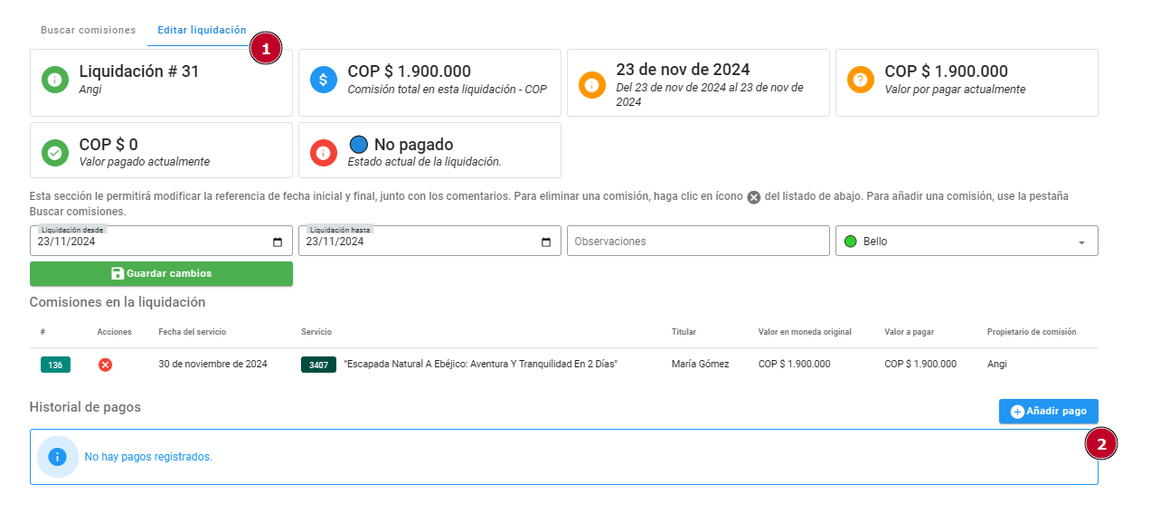This screenshot has width=1151, height=522.
Task: Remove commission 136 with red X icon
Action: tap(105, 365)
